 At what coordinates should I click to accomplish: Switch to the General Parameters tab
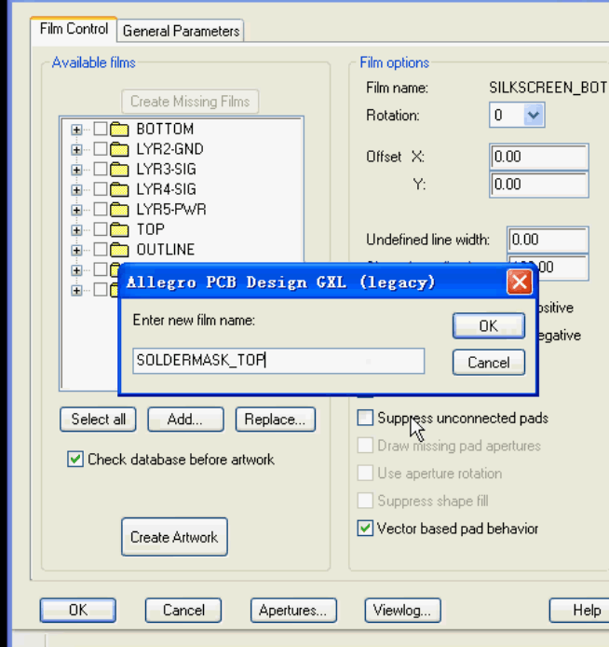click(181, 32)
